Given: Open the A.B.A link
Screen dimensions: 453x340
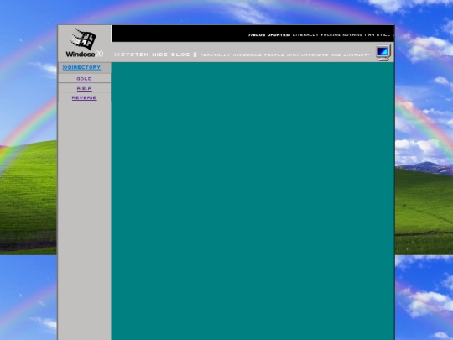Looking at the screenshot, I should pos(85,88).
